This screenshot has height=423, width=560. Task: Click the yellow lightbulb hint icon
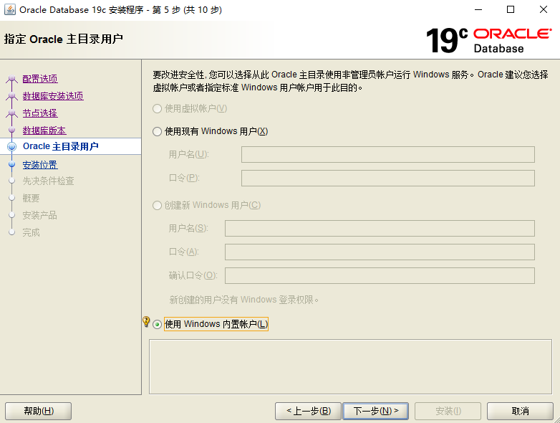[x=146, y=322]
